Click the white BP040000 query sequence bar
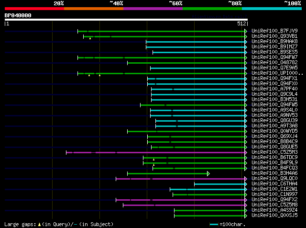 (126, 20)
